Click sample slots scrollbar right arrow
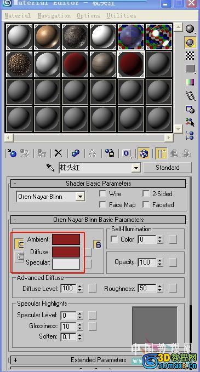200x372 pixels. click(169, 138)
